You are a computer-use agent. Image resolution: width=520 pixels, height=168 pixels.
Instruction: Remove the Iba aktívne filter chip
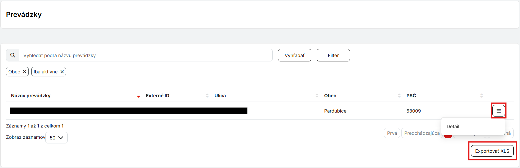pos(62,72)
